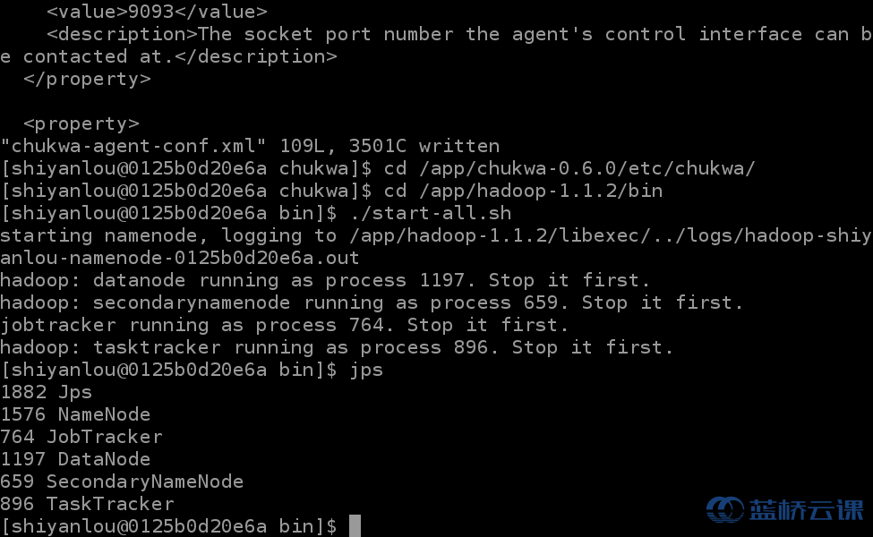Screen dimensions: 873x537
Task: Select the "1576 NameNode" process line
Action: point(75,414)
